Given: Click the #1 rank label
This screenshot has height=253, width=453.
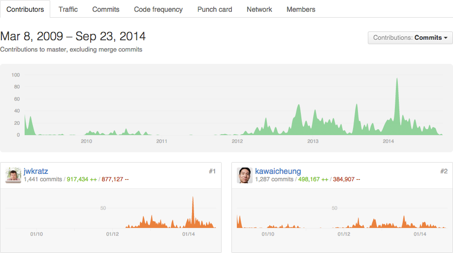Looking at the screenshot, I should (212, 171).
